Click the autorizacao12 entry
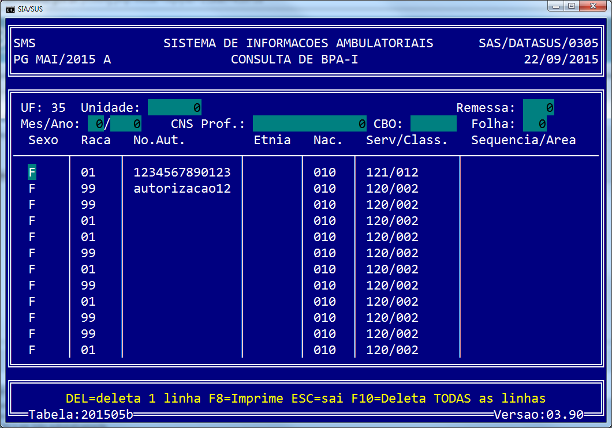 tap(182, 189)
